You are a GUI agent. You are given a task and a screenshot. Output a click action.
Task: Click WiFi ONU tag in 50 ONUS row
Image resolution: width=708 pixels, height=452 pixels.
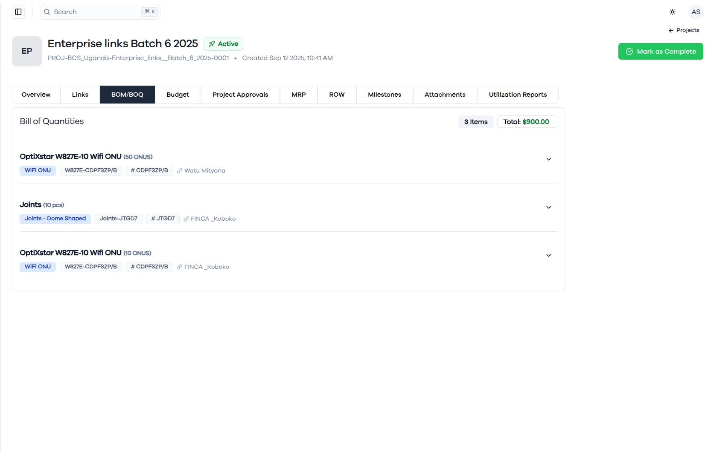click(38, 170)
